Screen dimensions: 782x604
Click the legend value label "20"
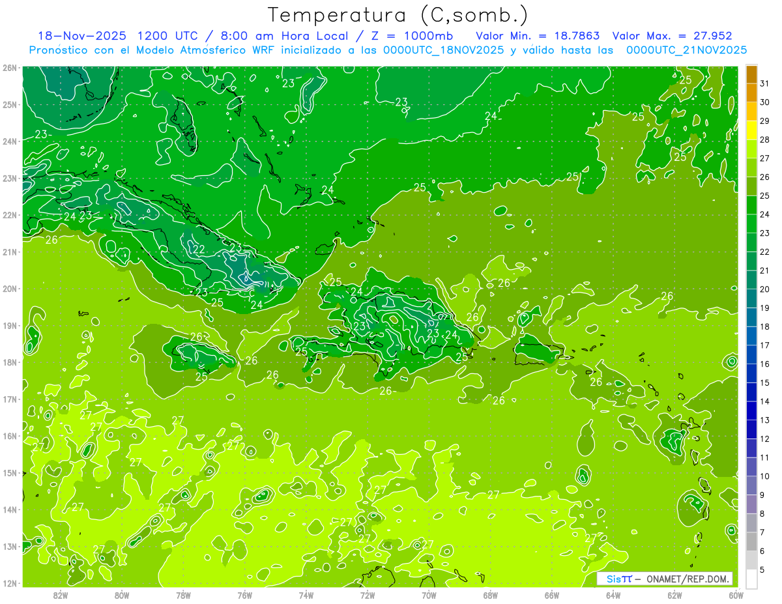764,289
